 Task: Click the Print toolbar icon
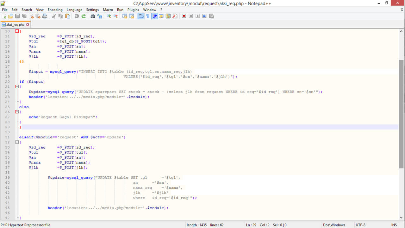tap(45, 16)
